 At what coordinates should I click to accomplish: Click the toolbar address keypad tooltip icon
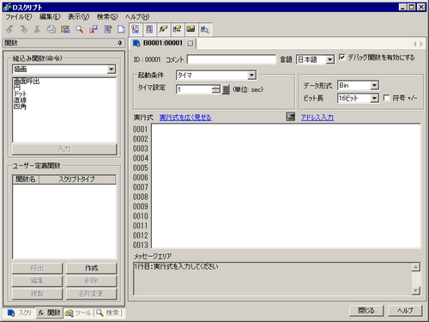pos(190,29)
